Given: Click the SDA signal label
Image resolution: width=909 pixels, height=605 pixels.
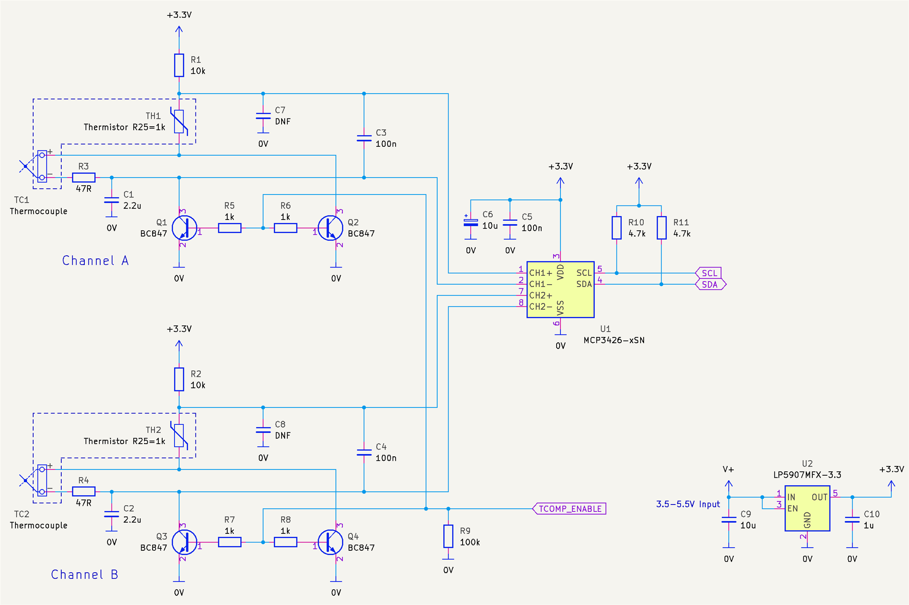Looking at the screenshot, I should (x=710, y=285).
